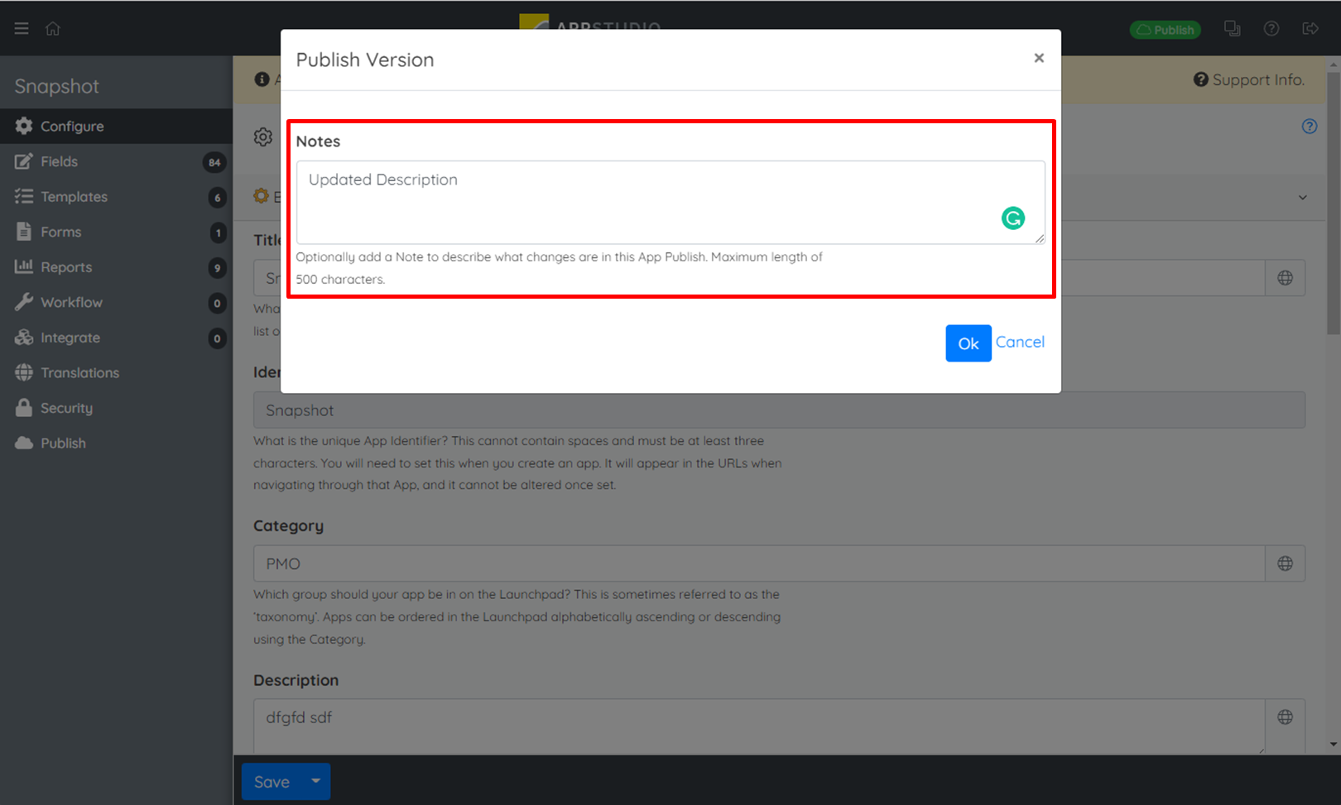
Task: Click the settings cog icon beside the dialog
Action: point(263,137)
